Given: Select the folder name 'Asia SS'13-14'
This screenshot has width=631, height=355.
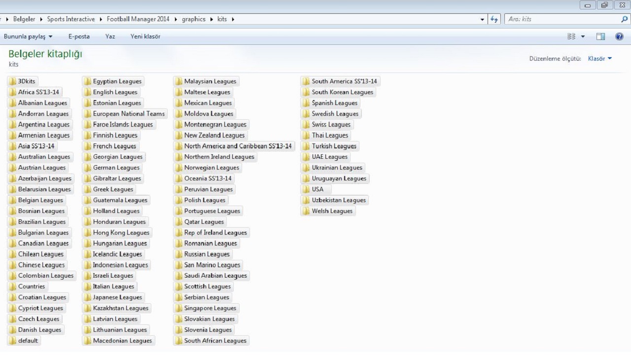Looking at the screenshot, I should [36, 146].
